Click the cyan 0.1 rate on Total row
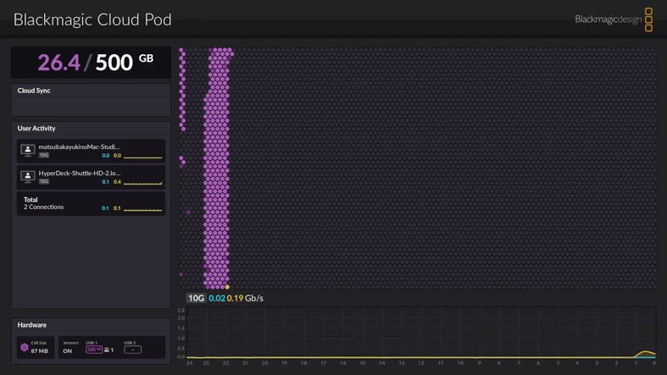Viewport: 667px width, 375px height. pyautogui.click(x=105, y=208)
